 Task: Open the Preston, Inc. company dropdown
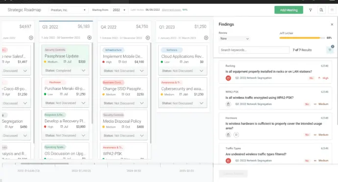[68, 10]
